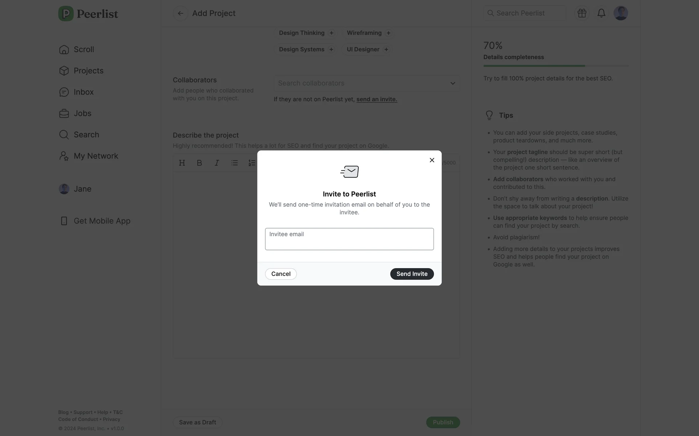The image size is (699, 436).
Task: Close the Invite to Peerlist dialog
Action: 432,160
